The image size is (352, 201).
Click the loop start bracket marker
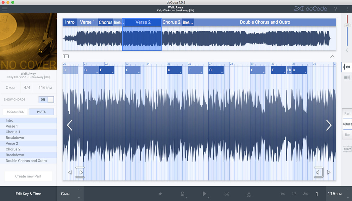click(x=80, y=172)
